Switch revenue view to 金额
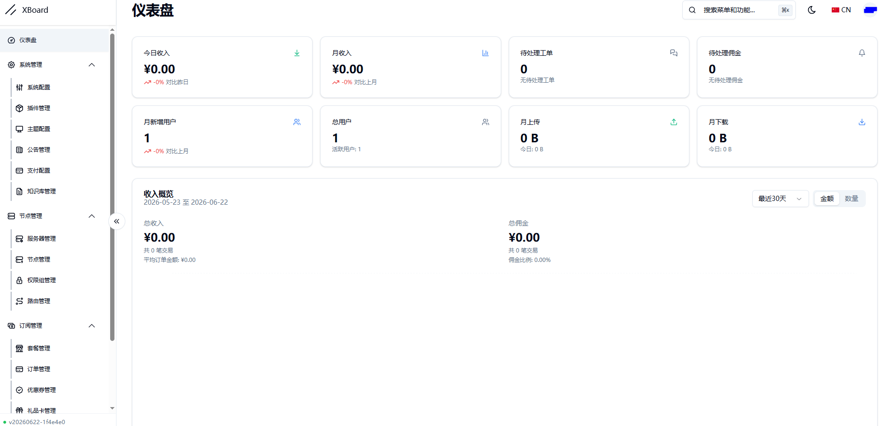888x426 pixels. (x=827, y=199)
